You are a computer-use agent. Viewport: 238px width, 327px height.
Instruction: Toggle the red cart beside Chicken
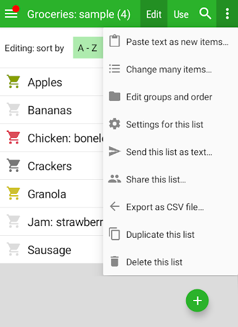[x=14, y=138]
